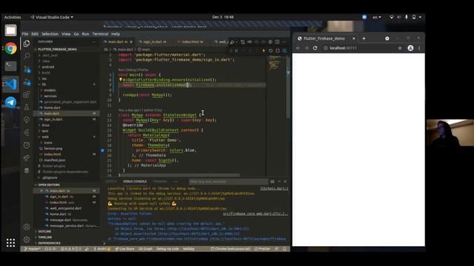The image size is (474, 266).
Task: Close the main.dart editor tab
Action: 131,42
